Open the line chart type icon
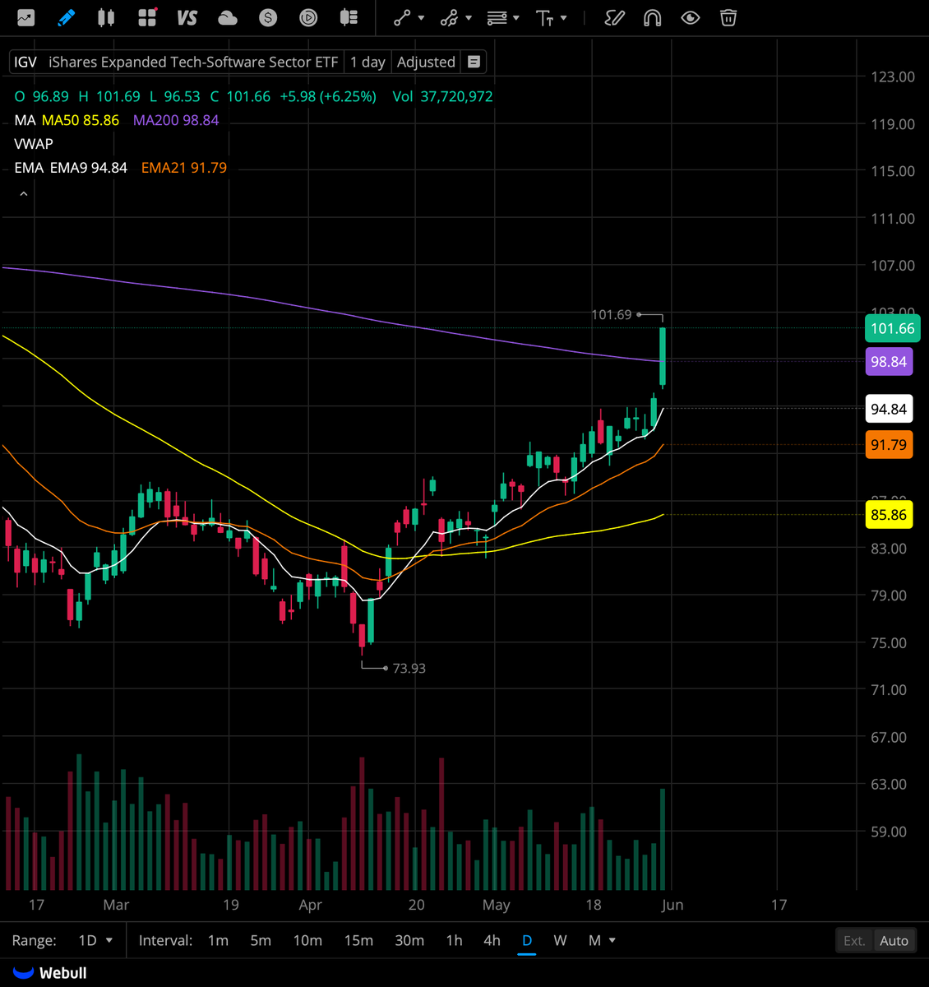 click(x=25, y=17)
